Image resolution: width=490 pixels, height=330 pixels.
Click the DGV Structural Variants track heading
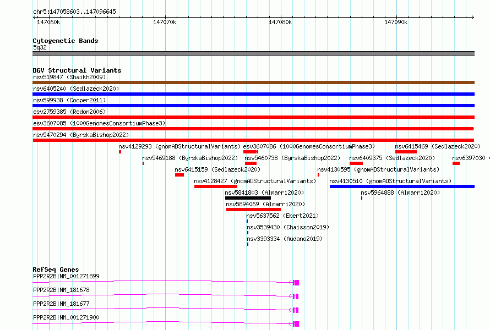coord(77,70)
